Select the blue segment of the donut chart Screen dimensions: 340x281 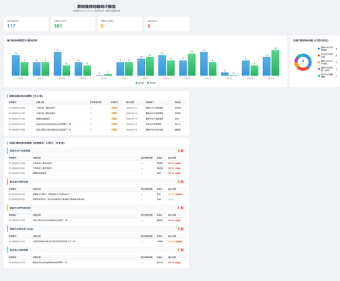coord(309,61)
